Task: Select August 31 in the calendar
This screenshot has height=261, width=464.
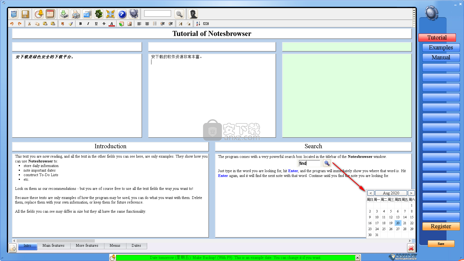Action: tap(377, 235)
